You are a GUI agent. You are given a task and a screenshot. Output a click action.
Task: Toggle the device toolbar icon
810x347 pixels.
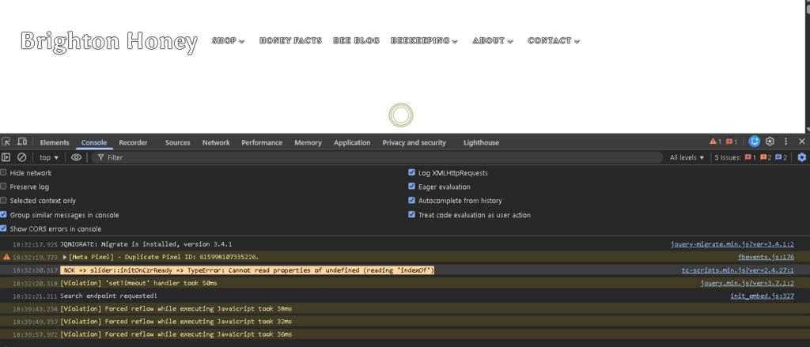22,142
